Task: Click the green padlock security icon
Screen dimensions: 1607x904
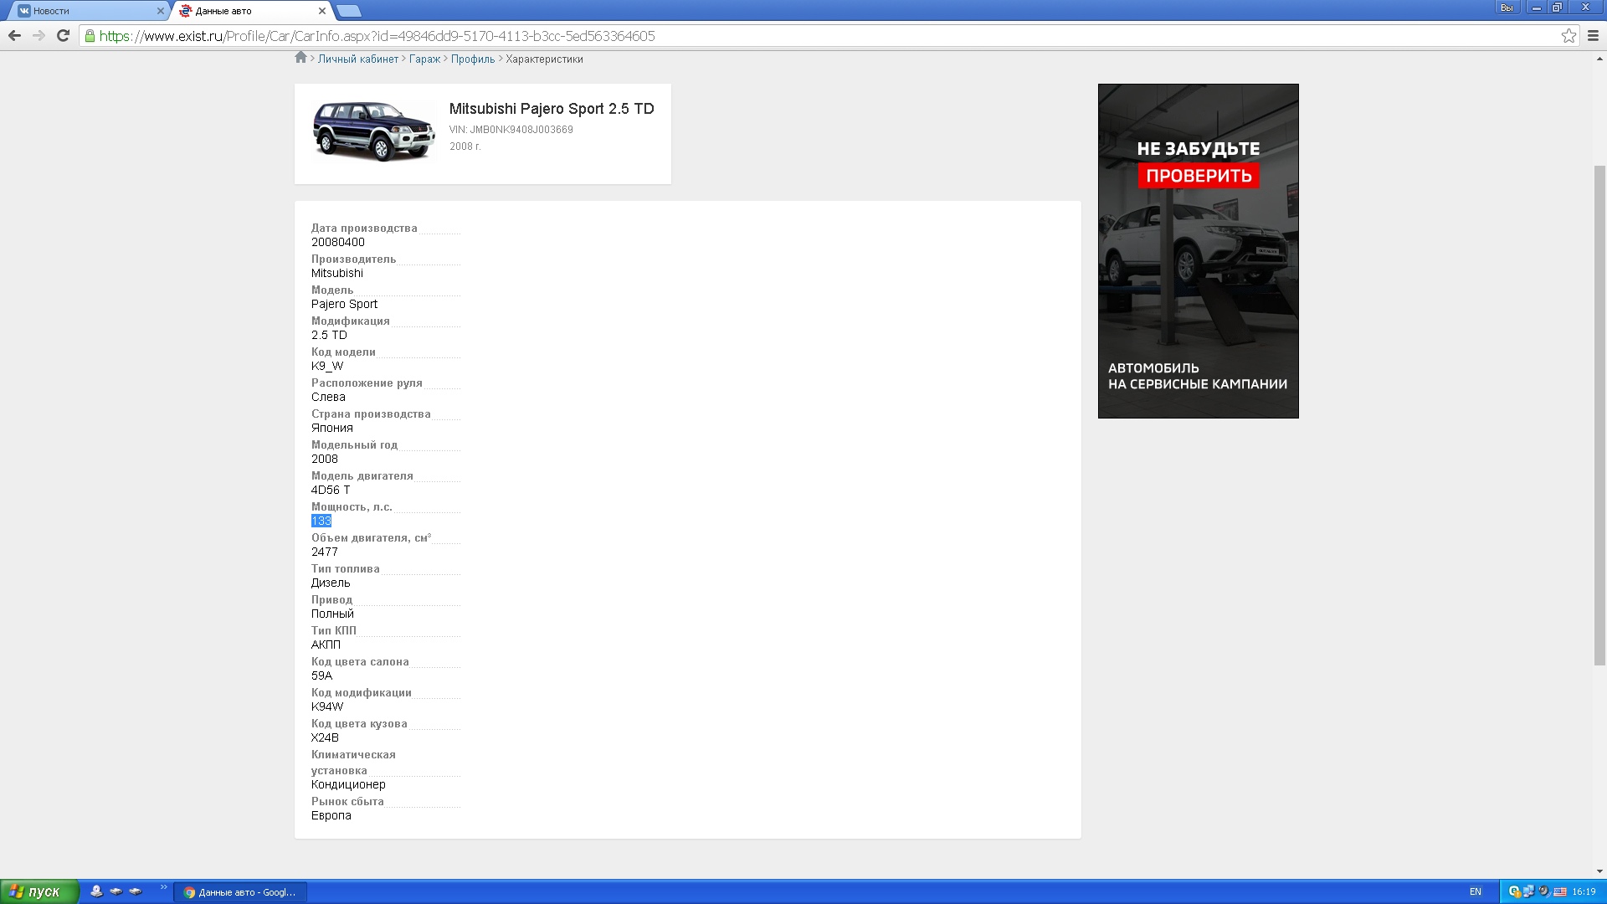Action: (x=90, y=35)
